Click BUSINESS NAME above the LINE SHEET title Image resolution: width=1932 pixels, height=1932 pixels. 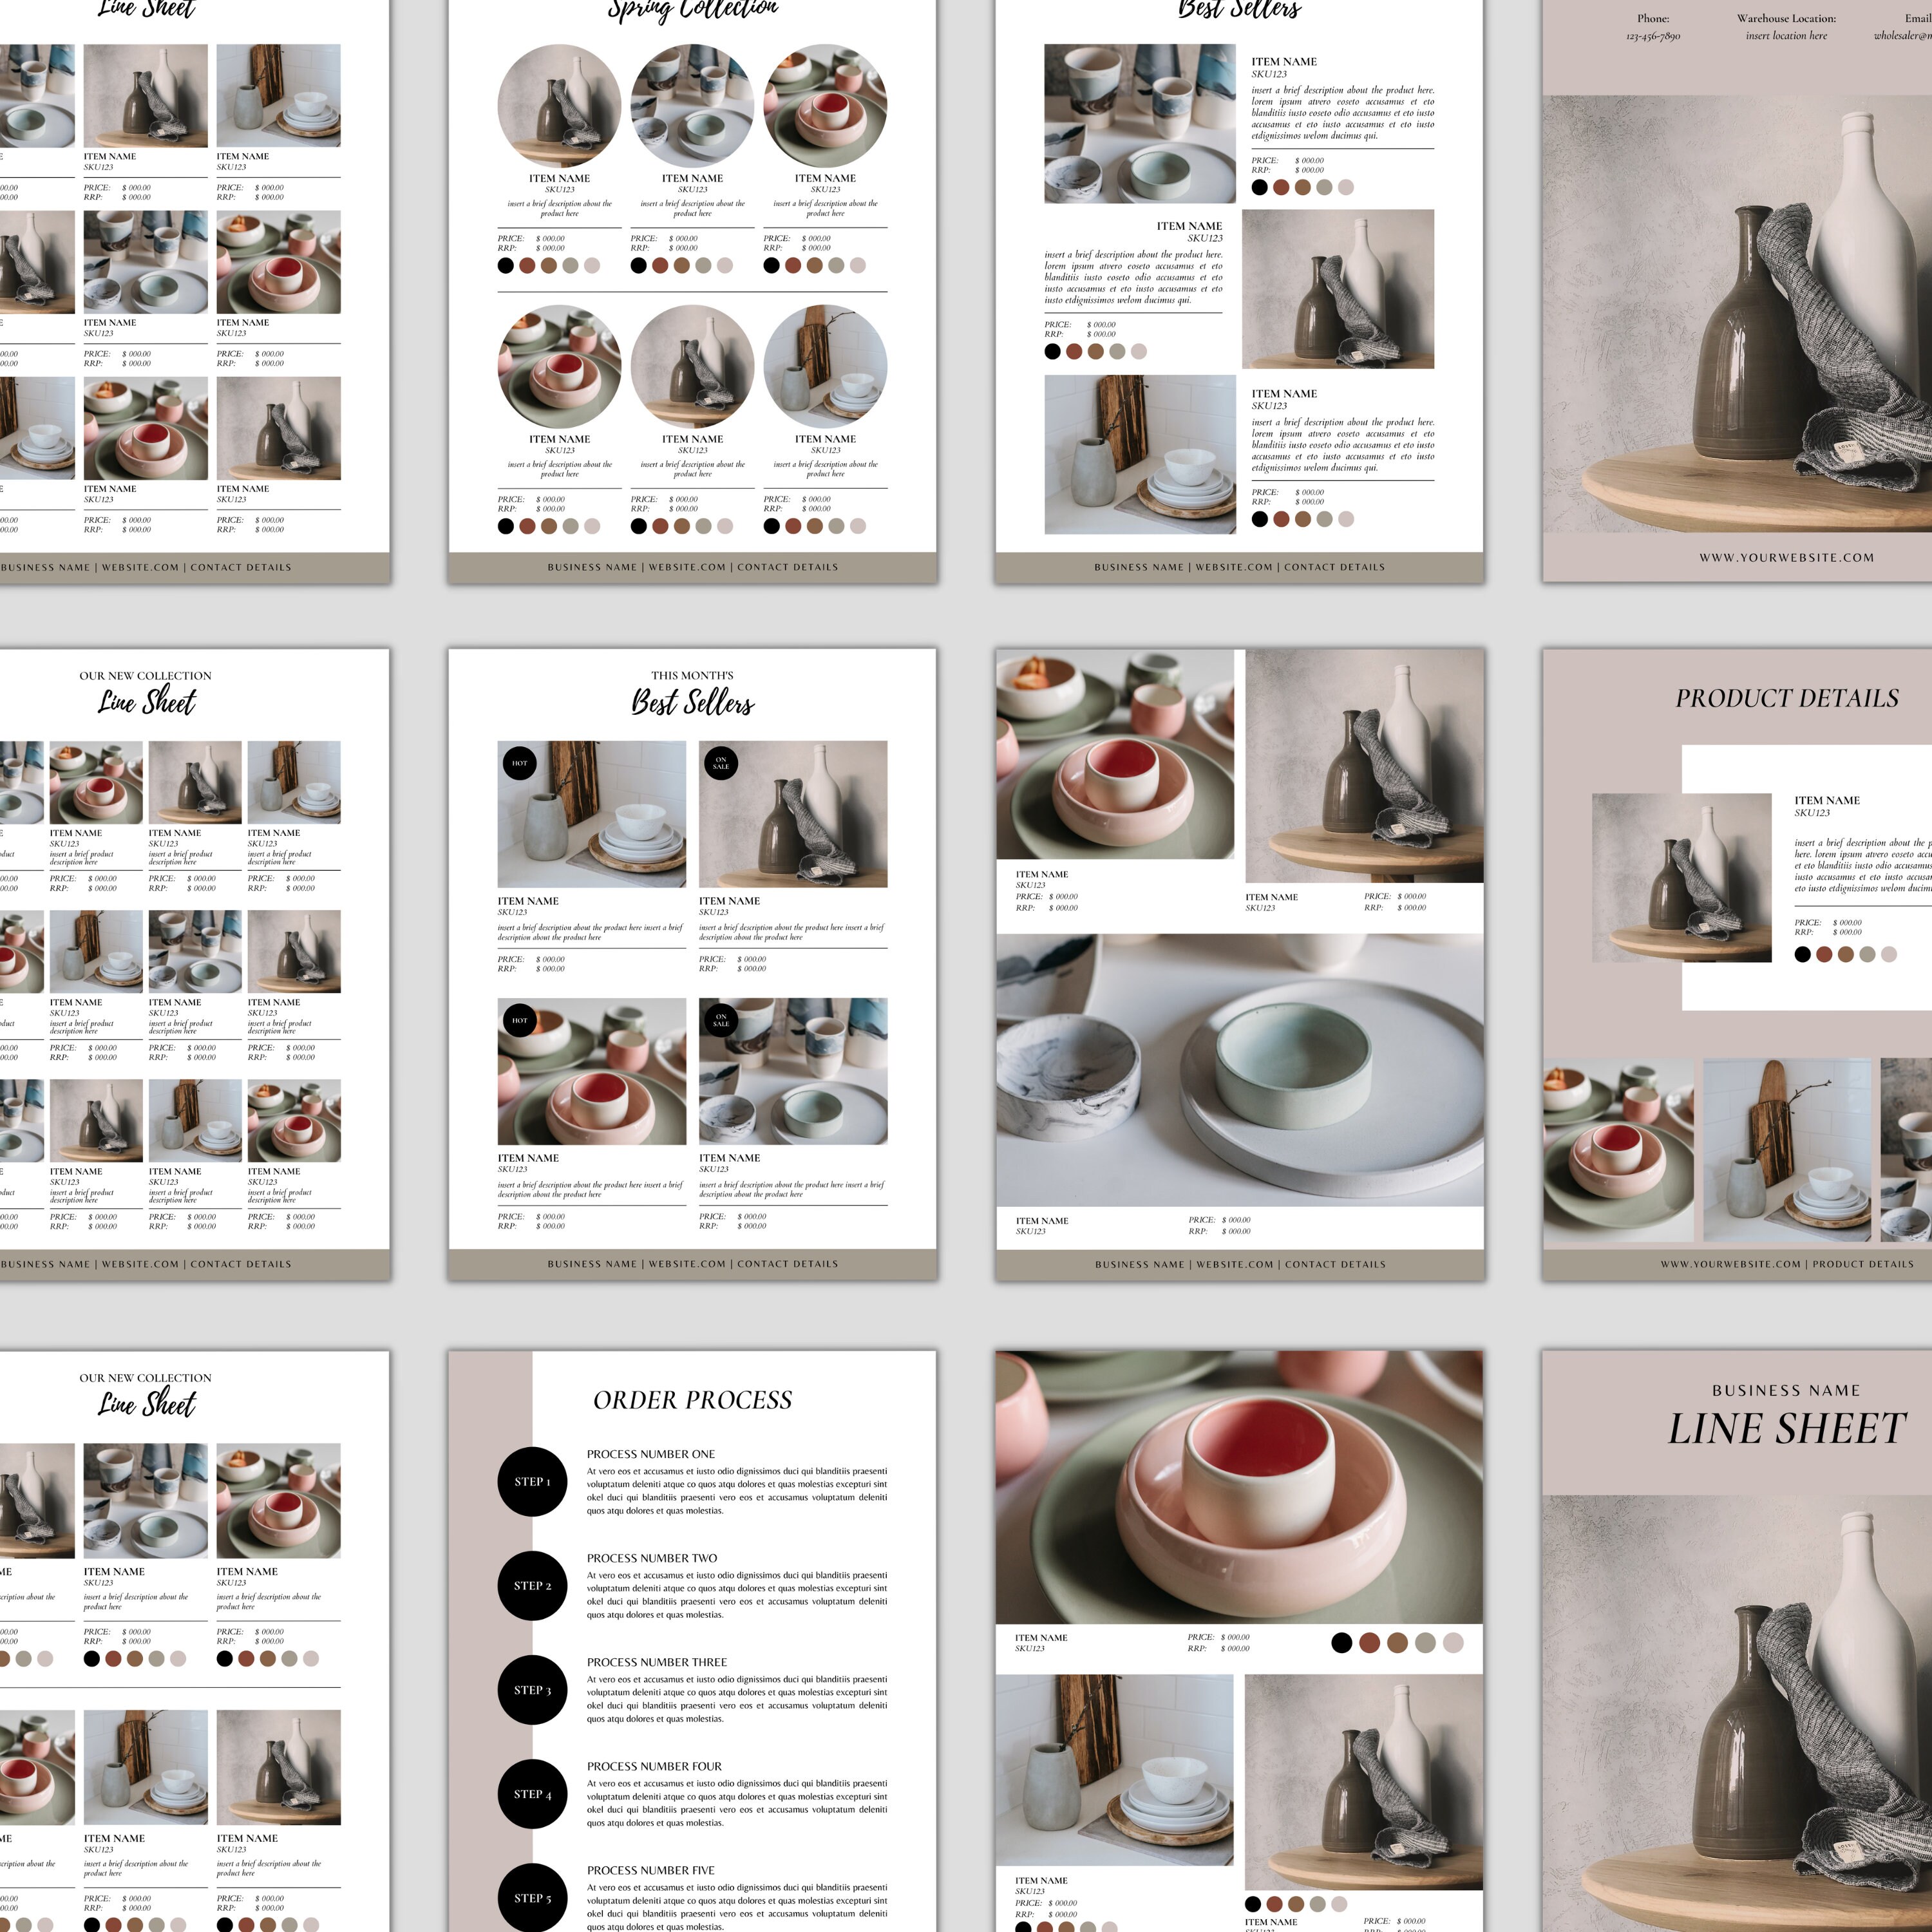(1786, 1390)
